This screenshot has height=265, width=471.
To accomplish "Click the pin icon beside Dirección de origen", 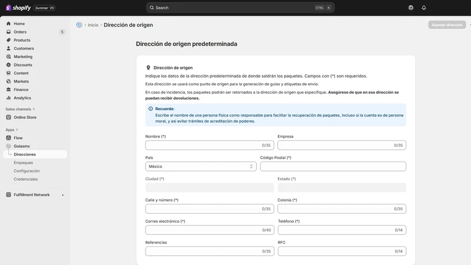I will pyautogui.click(x=148, y=68).
